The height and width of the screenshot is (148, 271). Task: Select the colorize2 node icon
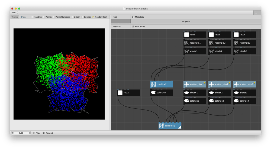pos(186,101)
